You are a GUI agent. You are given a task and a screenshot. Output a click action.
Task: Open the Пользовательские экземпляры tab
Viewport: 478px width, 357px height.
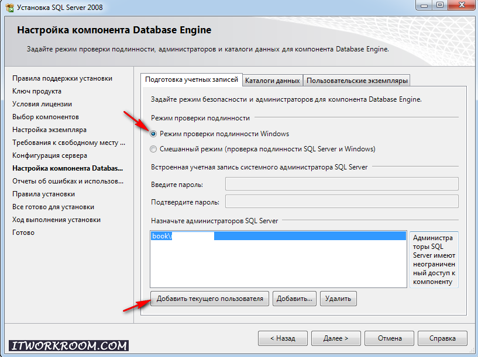coord(357,81)
